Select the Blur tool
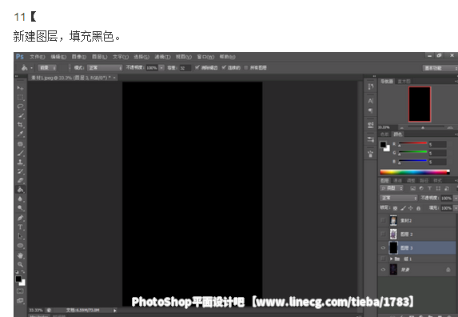 [20, 199]
